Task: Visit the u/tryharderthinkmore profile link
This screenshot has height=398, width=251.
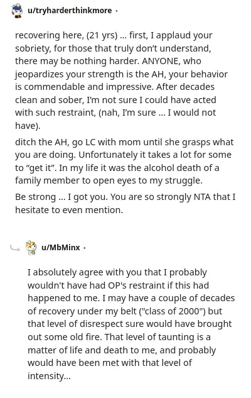Action: pos(70,11)
